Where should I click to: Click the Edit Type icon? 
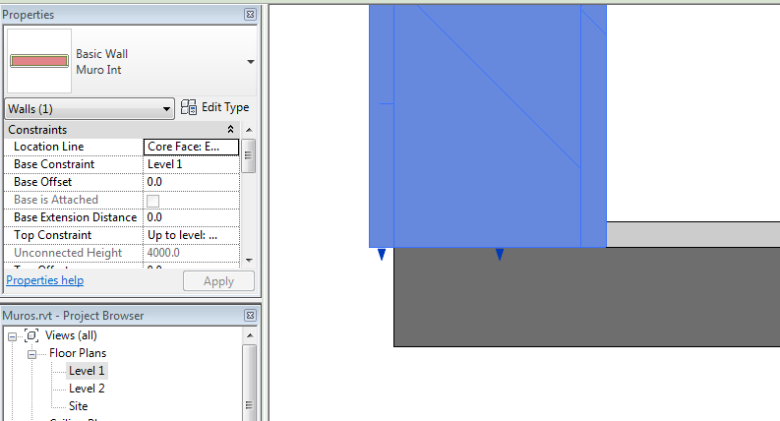pos(189,107)
